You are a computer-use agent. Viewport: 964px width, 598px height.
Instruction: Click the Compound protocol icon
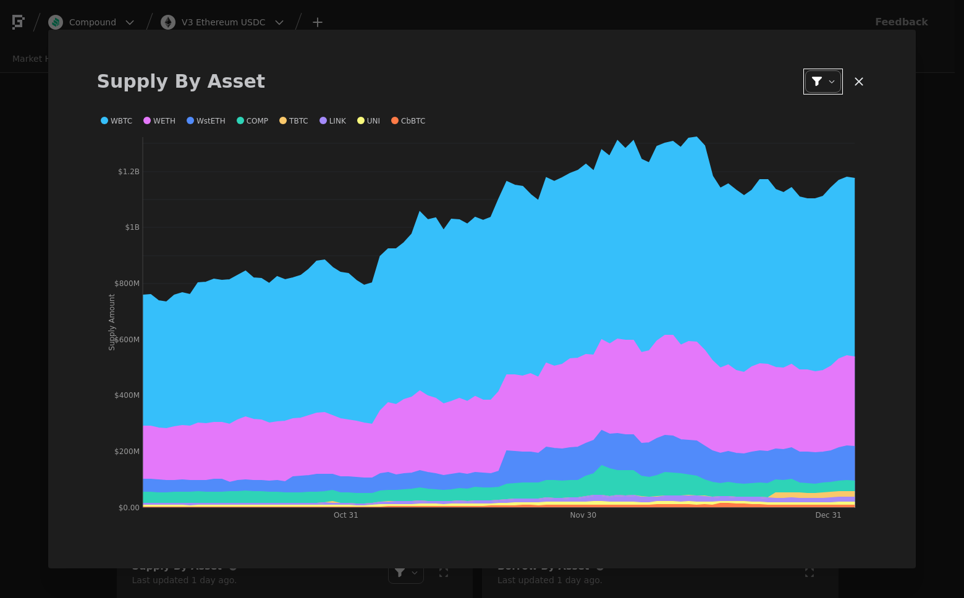pos(56,22)
